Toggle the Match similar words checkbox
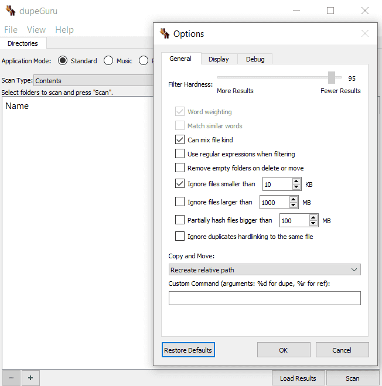The image size is (382, 386). pos(180,125)
